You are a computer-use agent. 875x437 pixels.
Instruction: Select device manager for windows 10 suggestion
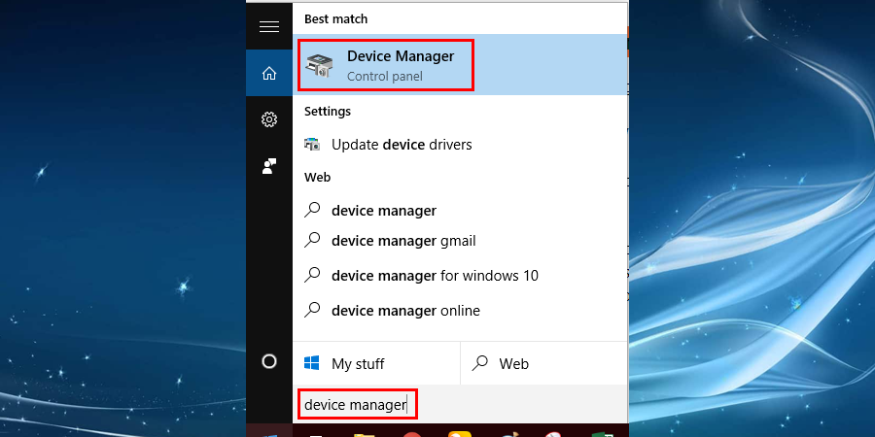[x=461, y=276]
